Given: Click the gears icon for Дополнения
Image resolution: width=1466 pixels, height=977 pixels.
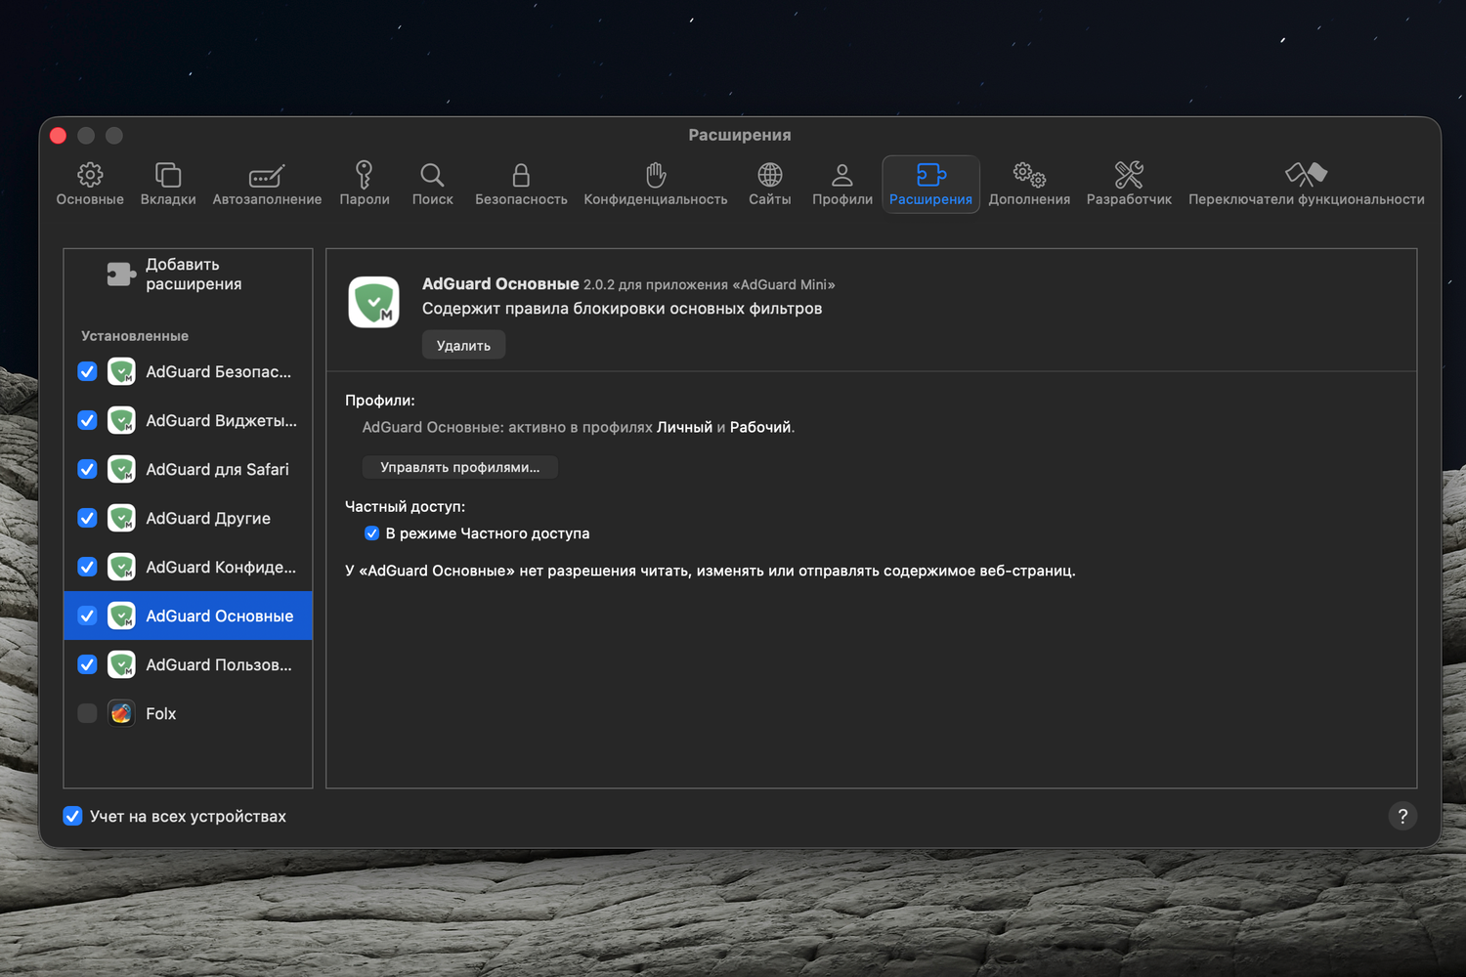Looking at the screenshot, I should pos(1029,175).
